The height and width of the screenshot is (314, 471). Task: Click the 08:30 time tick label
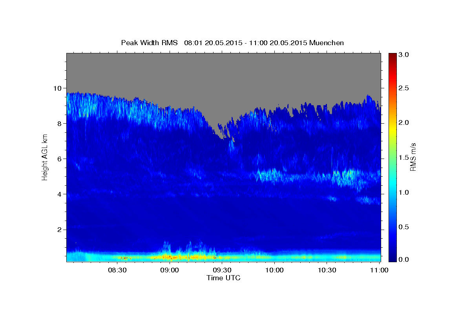pos(117,270)
